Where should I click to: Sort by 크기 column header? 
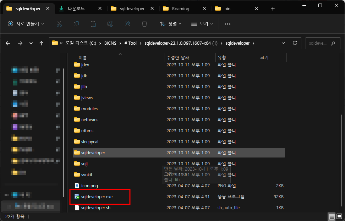pos(264,57)
